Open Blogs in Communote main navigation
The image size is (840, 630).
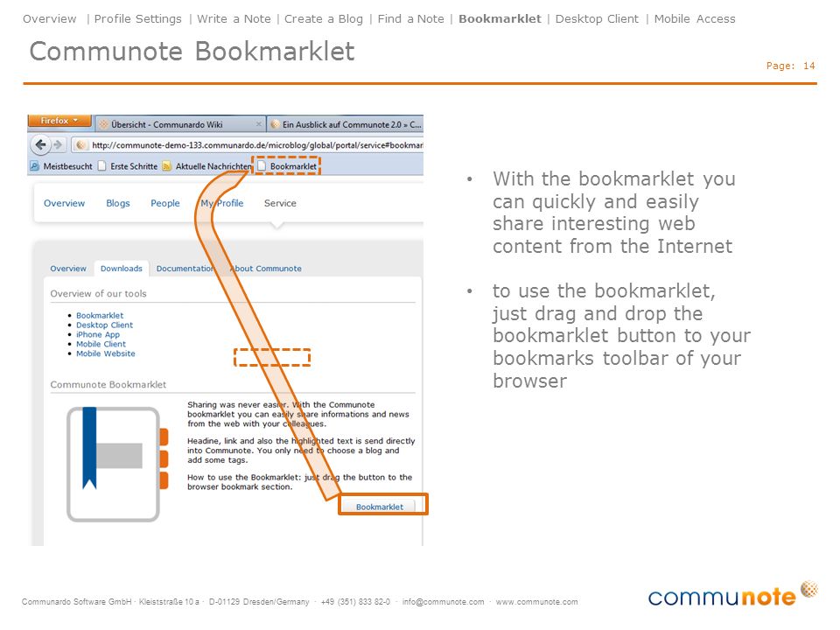118,203
